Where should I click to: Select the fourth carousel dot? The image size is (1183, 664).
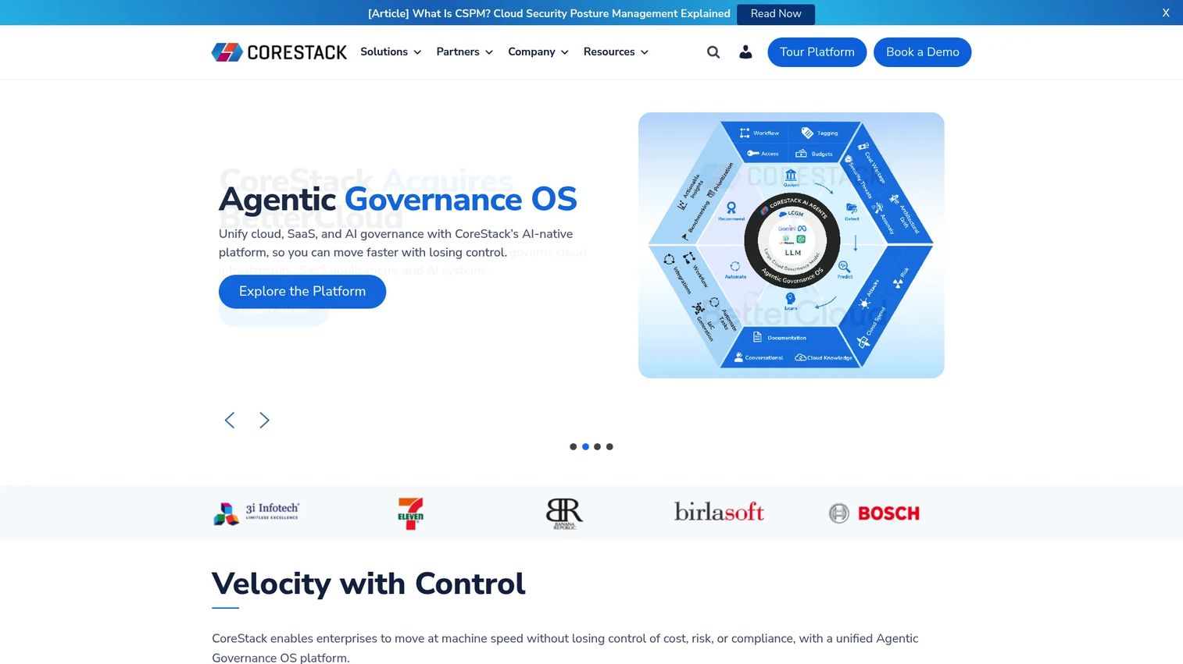coord(609,447)
